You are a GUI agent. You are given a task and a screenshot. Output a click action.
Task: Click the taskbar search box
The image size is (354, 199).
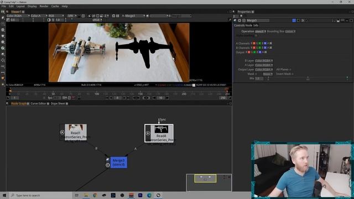[x=40, y=195]
